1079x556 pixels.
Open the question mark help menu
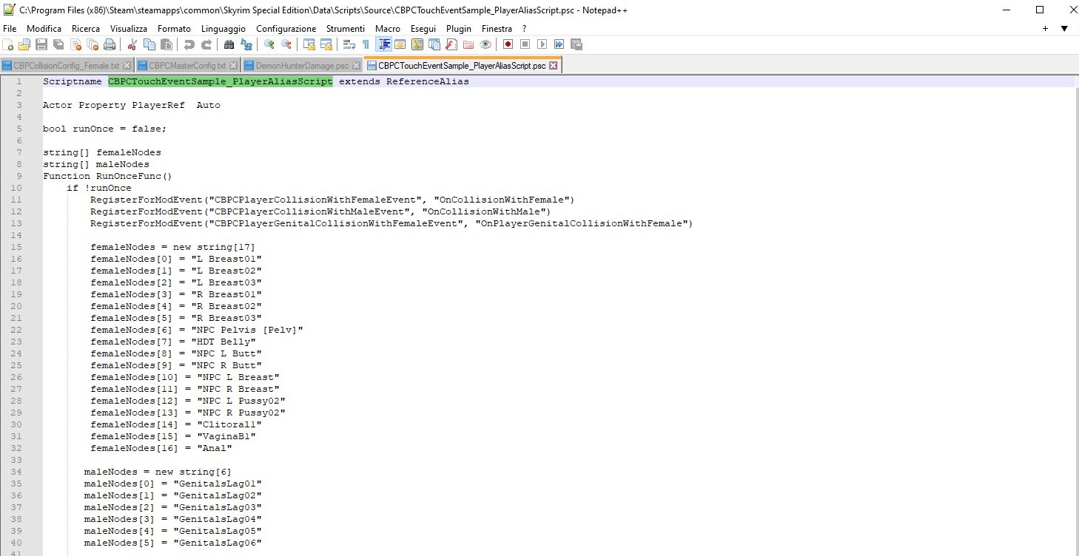click(524, 28)
